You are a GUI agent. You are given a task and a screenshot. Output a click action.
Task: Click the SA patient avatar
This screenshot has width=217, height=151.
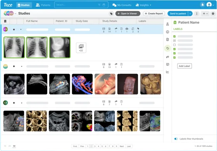tap(5, 103)
